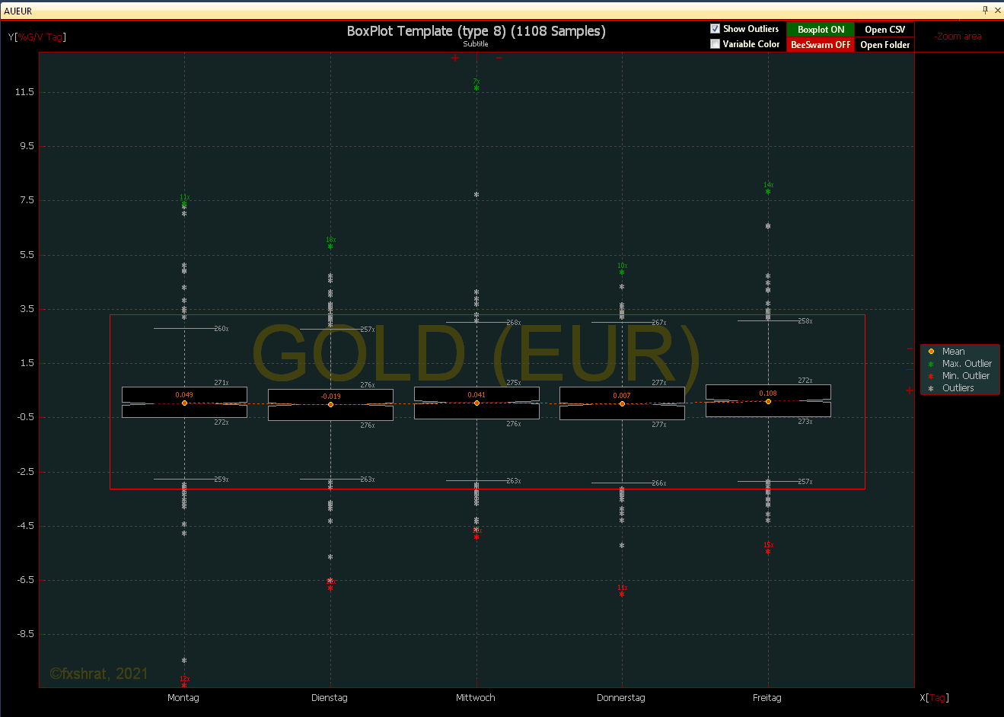
Task: Open the X-axis Tag selector
Action: [x=938, y=698]
